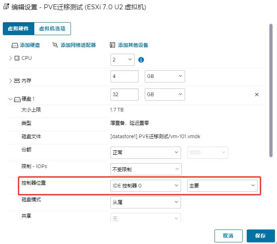This screenshot has width=277, height=244.
Task: Click the CPU chip icon
Action: 17,58
